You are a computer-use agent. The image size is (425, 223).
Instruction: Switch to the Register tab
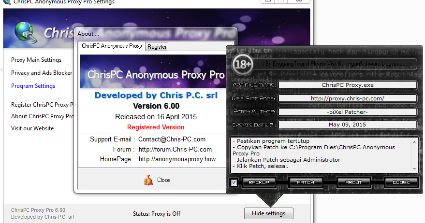tap(157, 46)
